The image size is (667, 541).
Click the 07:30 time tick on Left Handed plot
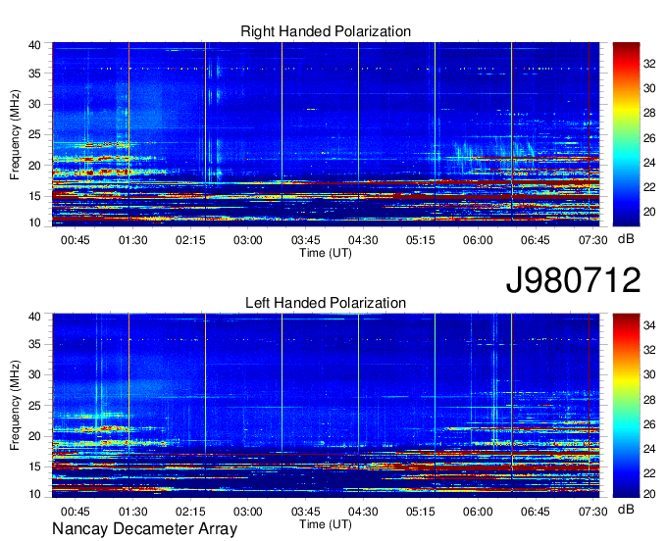(x=593, y=512)
